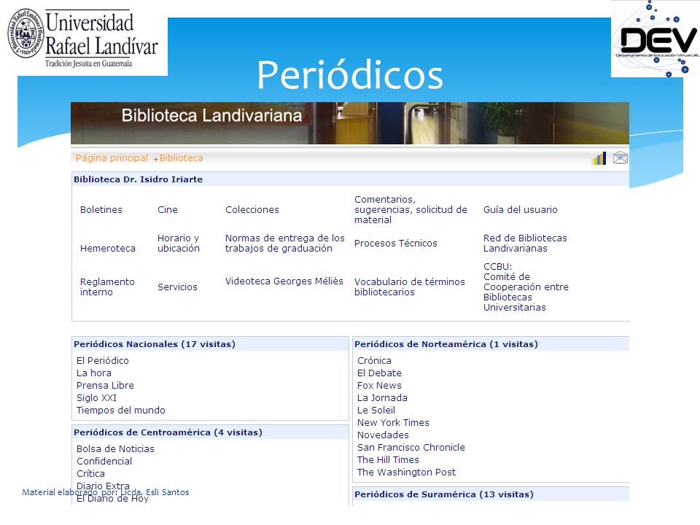
Task: Open the Le Soleil link
Action: pyautogui.click(x=376, y=411)
